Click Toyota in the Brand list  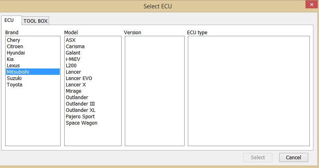click(x=15, y=85)
